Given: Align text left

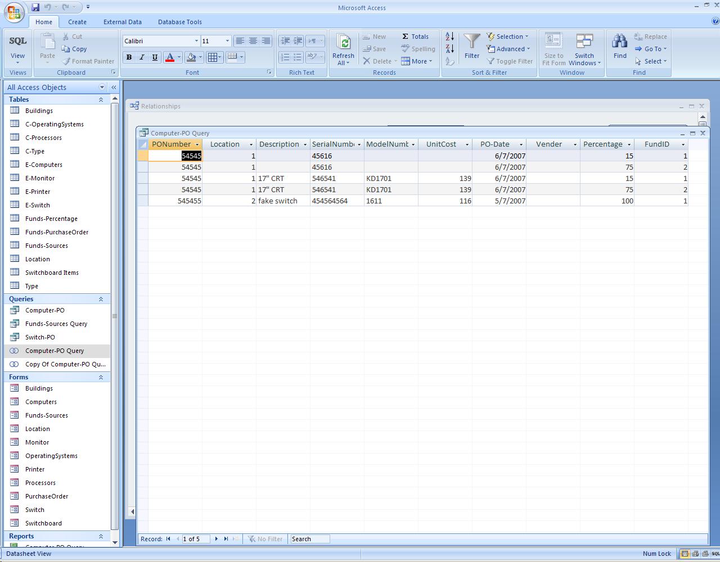Looking at the screenshot, I should (240, 41).
